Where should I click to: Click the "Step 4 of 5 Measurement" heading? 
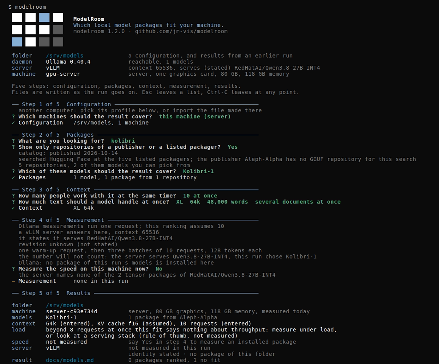63,220
